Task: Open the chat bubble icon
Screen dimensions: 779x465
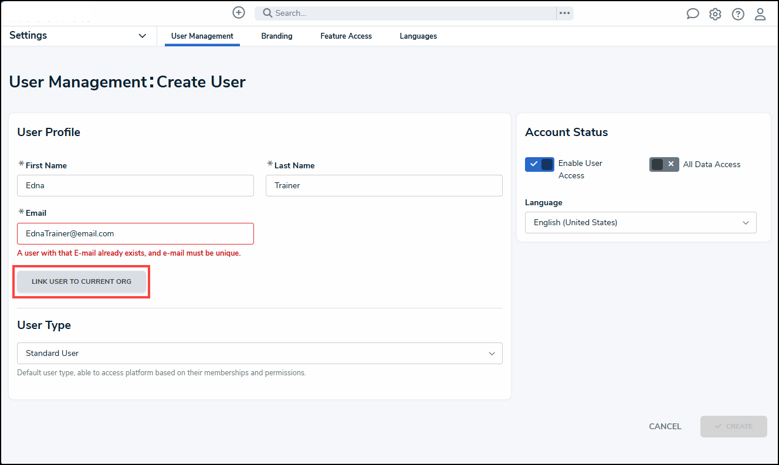Action: pos(693,13)
